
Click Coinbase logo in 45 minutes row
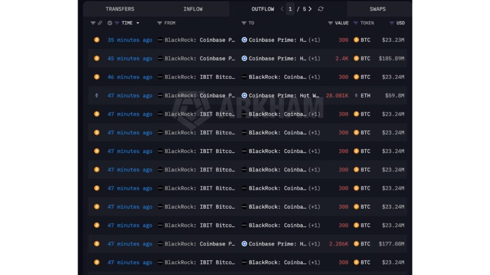click(x=245, y=58)
